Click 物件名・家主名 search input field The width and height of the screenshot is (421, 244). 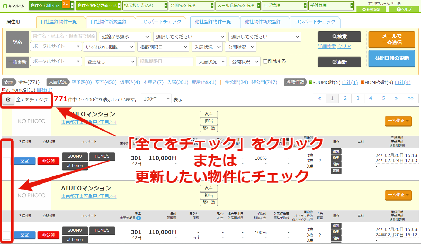64,36
